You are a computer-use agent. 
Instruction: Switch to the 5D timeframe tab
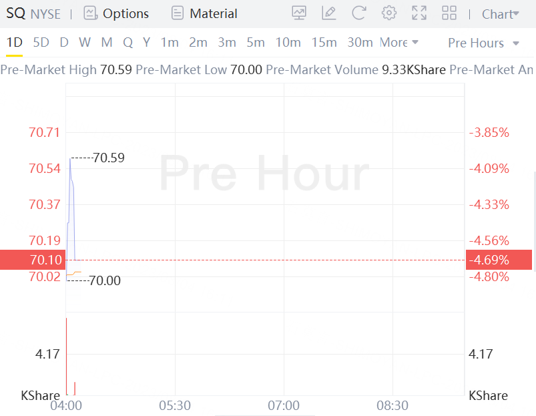point(41,43)
